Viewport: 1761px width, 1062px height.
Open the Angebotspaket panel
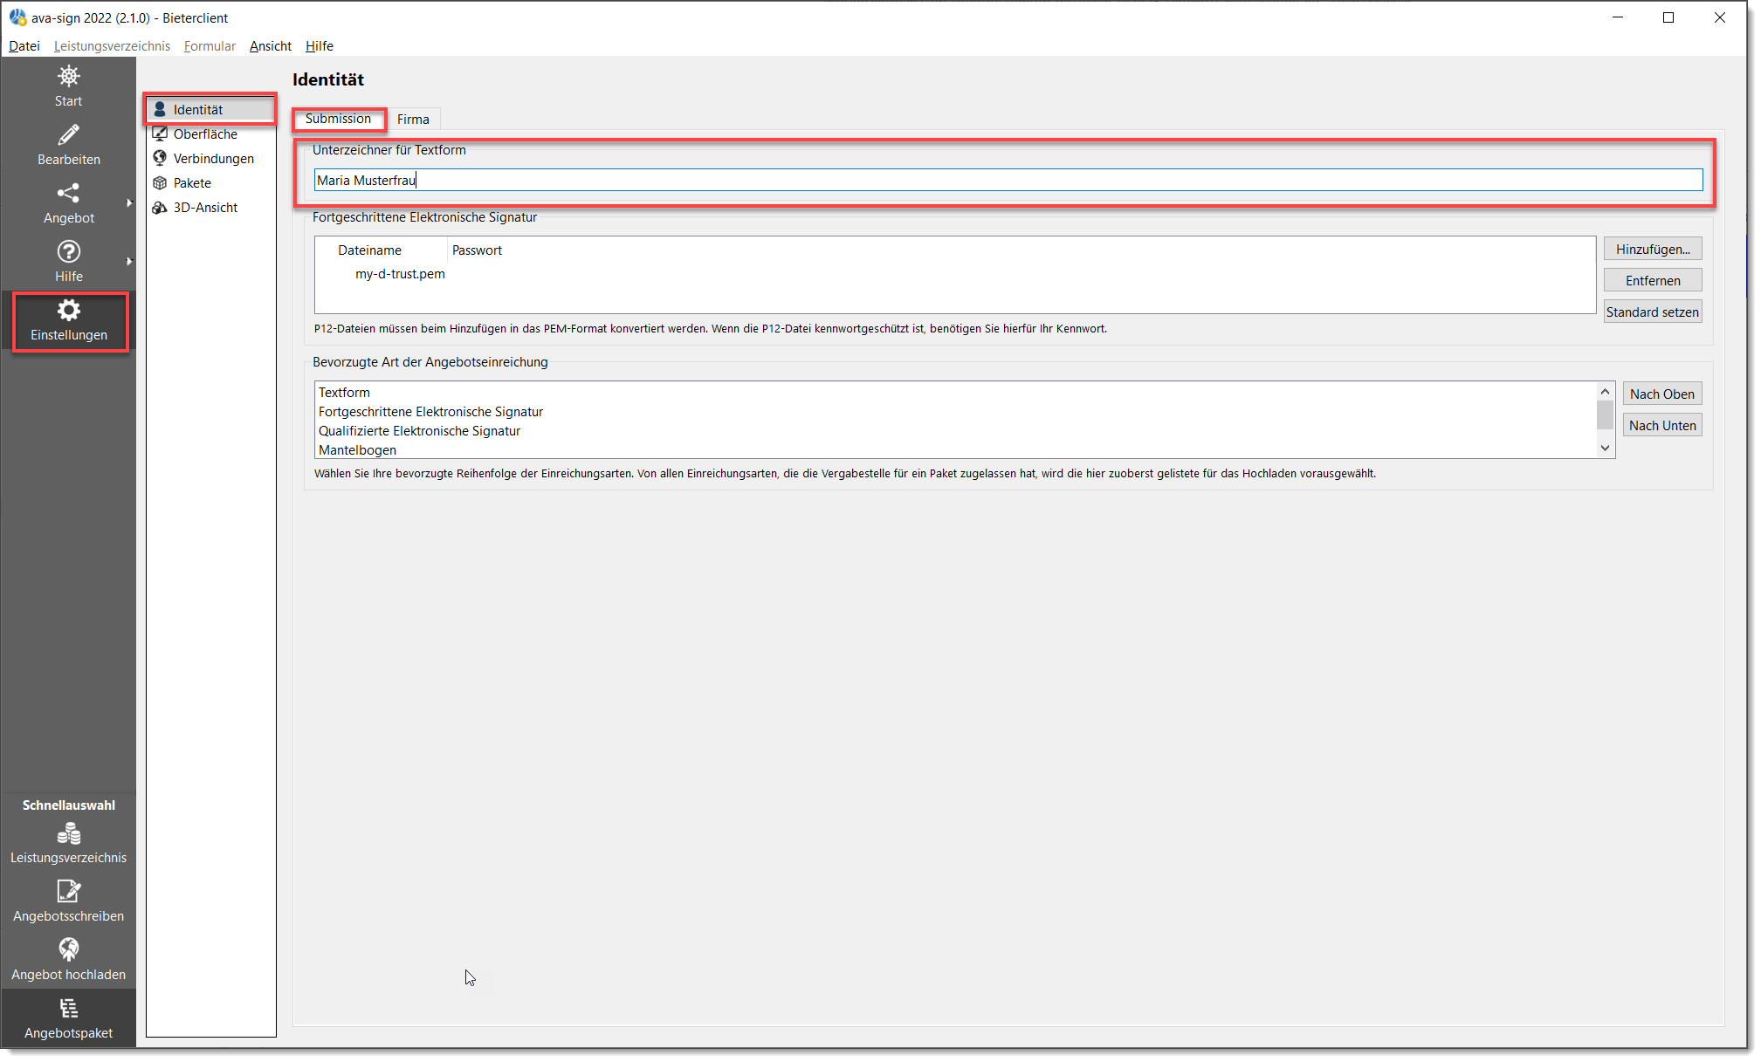click(x=68, y=1017)
